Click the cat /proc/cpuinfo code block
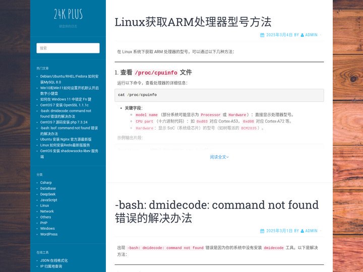The height and width of the screenshot is (272, 363). click(x=219, y=95)
